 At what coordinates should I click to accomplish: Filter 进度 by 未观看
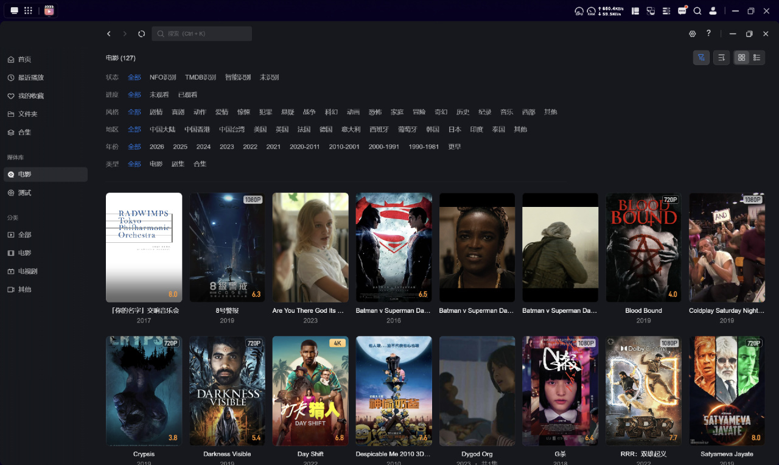pos(159,95)
